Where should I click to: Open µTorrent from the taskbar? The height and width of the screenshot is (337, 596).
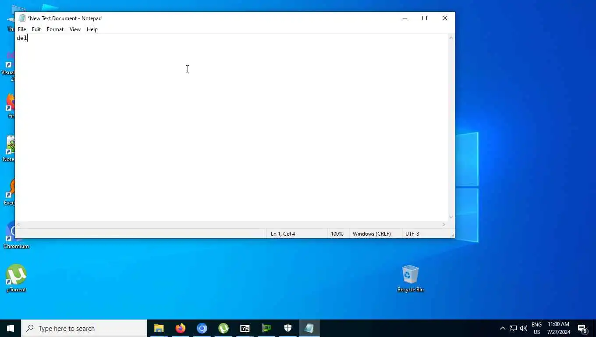pyautogui.click(x=223, y=328)
